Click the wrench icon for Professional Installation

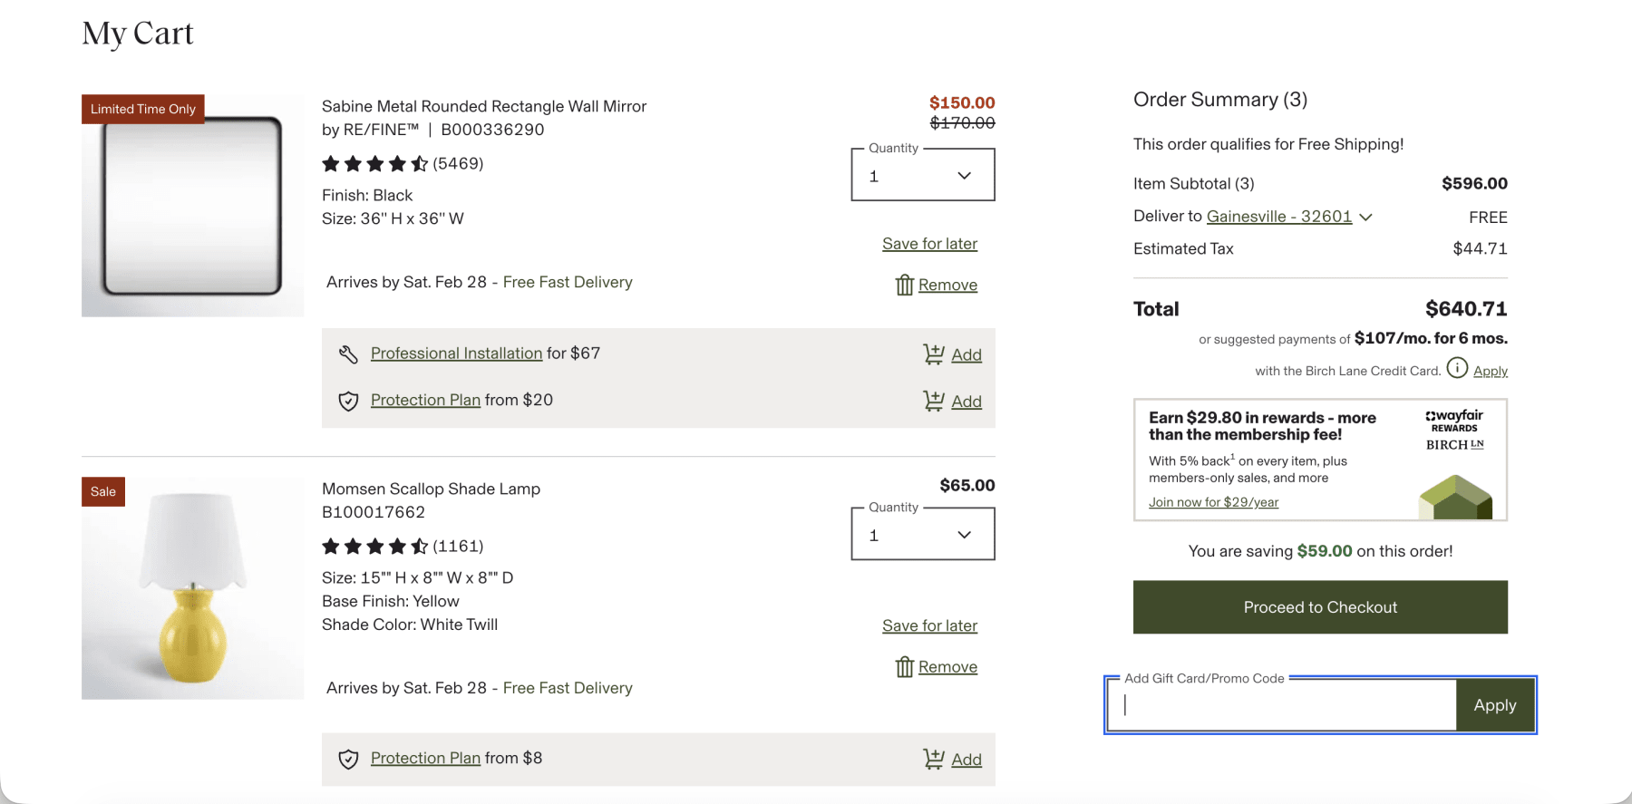tap(348, 354)
